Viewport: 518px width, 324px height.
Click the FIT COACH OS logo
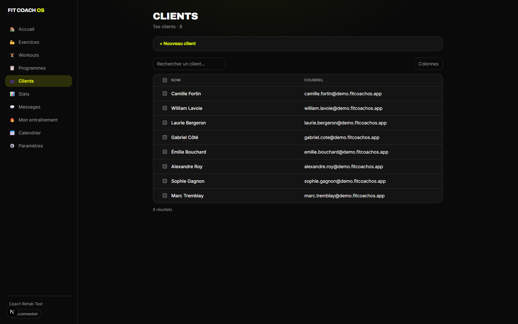pyautogui.click(x=26, y=10)
